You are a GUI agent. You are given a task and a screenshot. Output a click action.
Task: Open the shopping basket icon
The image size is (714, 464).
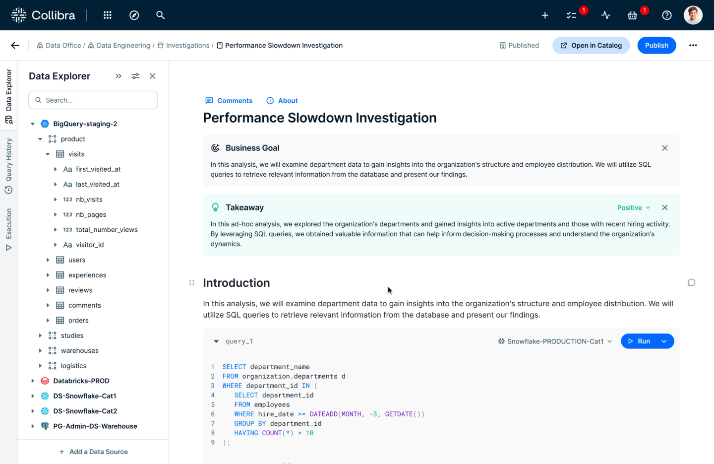(632, 15)
